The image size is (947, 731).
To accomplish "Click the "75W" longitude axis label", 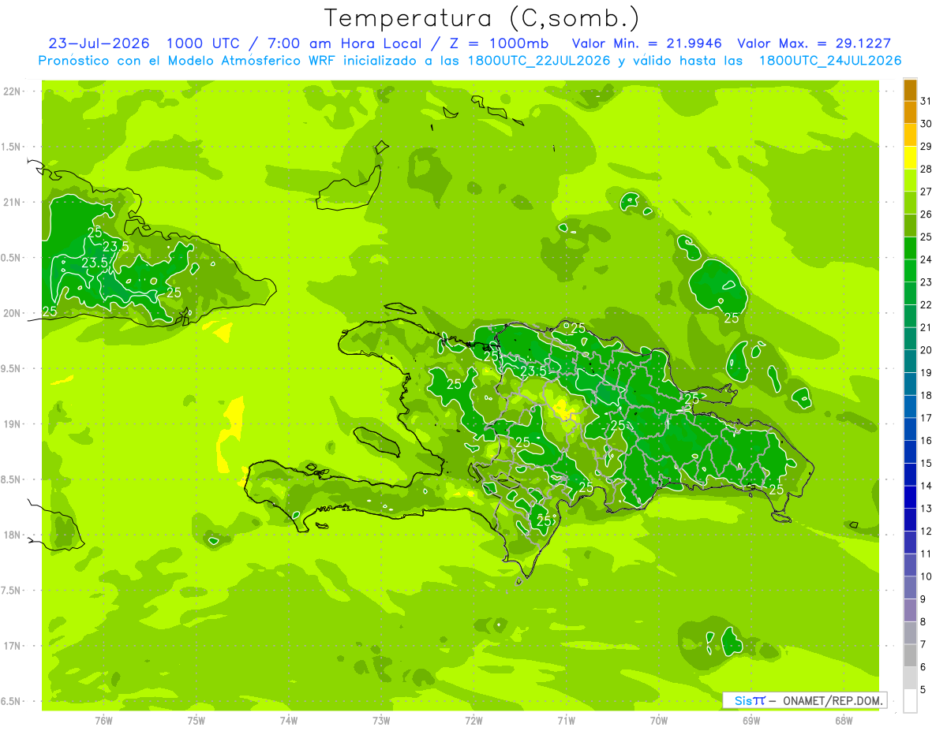I will point(197,721).
